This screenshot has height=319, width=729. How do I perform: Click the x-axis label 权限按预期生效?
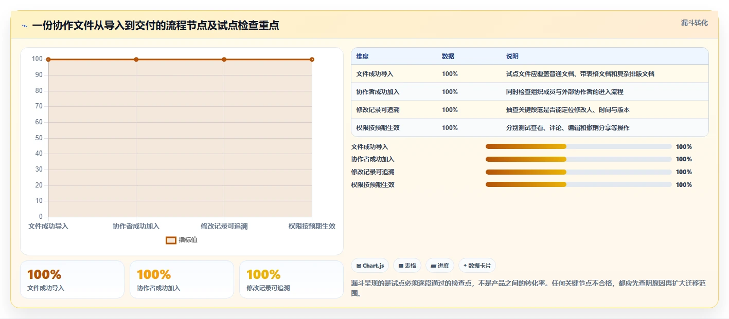pos(312,226)
